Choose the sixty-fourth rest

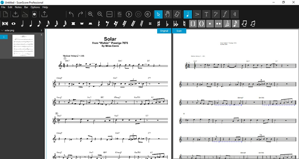(133, 24)
